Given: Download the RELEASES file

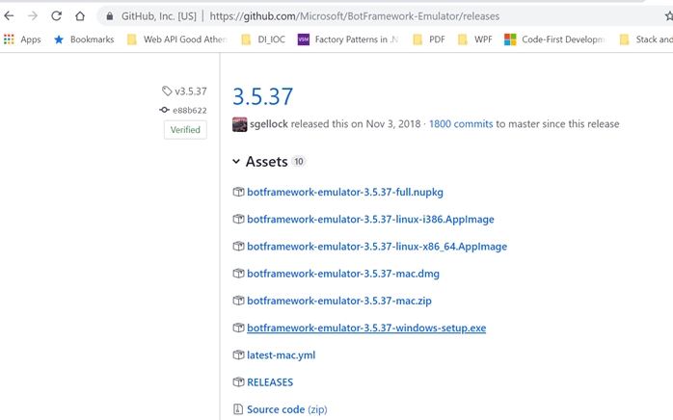Looking at the screenshot, I should 270,382.
